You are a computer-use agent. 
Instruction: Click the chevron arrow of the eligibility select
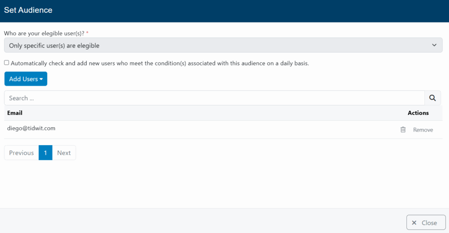tap(434, 45)
